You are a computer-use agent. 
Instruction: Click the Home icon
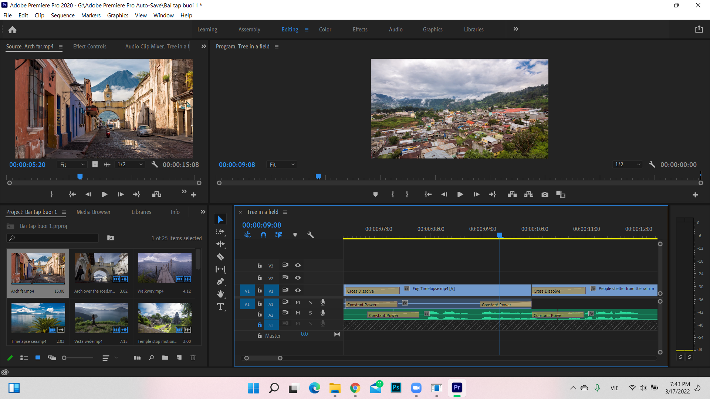coord(12,30)
